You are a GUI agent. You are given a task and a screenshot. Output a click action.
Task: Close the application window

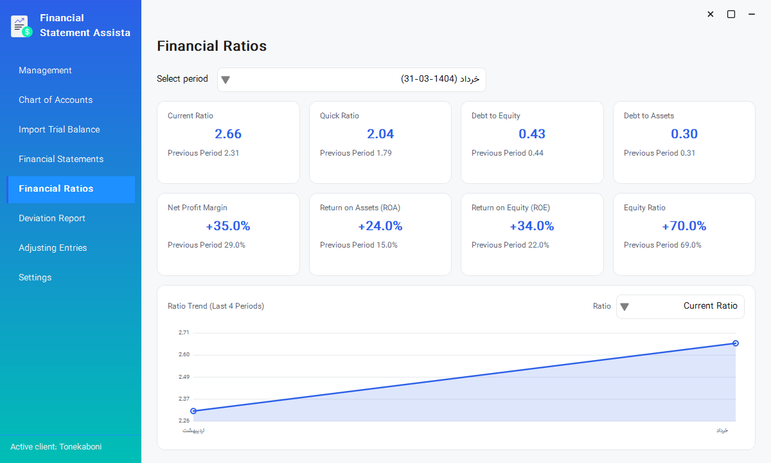click(x=711, y=14)
